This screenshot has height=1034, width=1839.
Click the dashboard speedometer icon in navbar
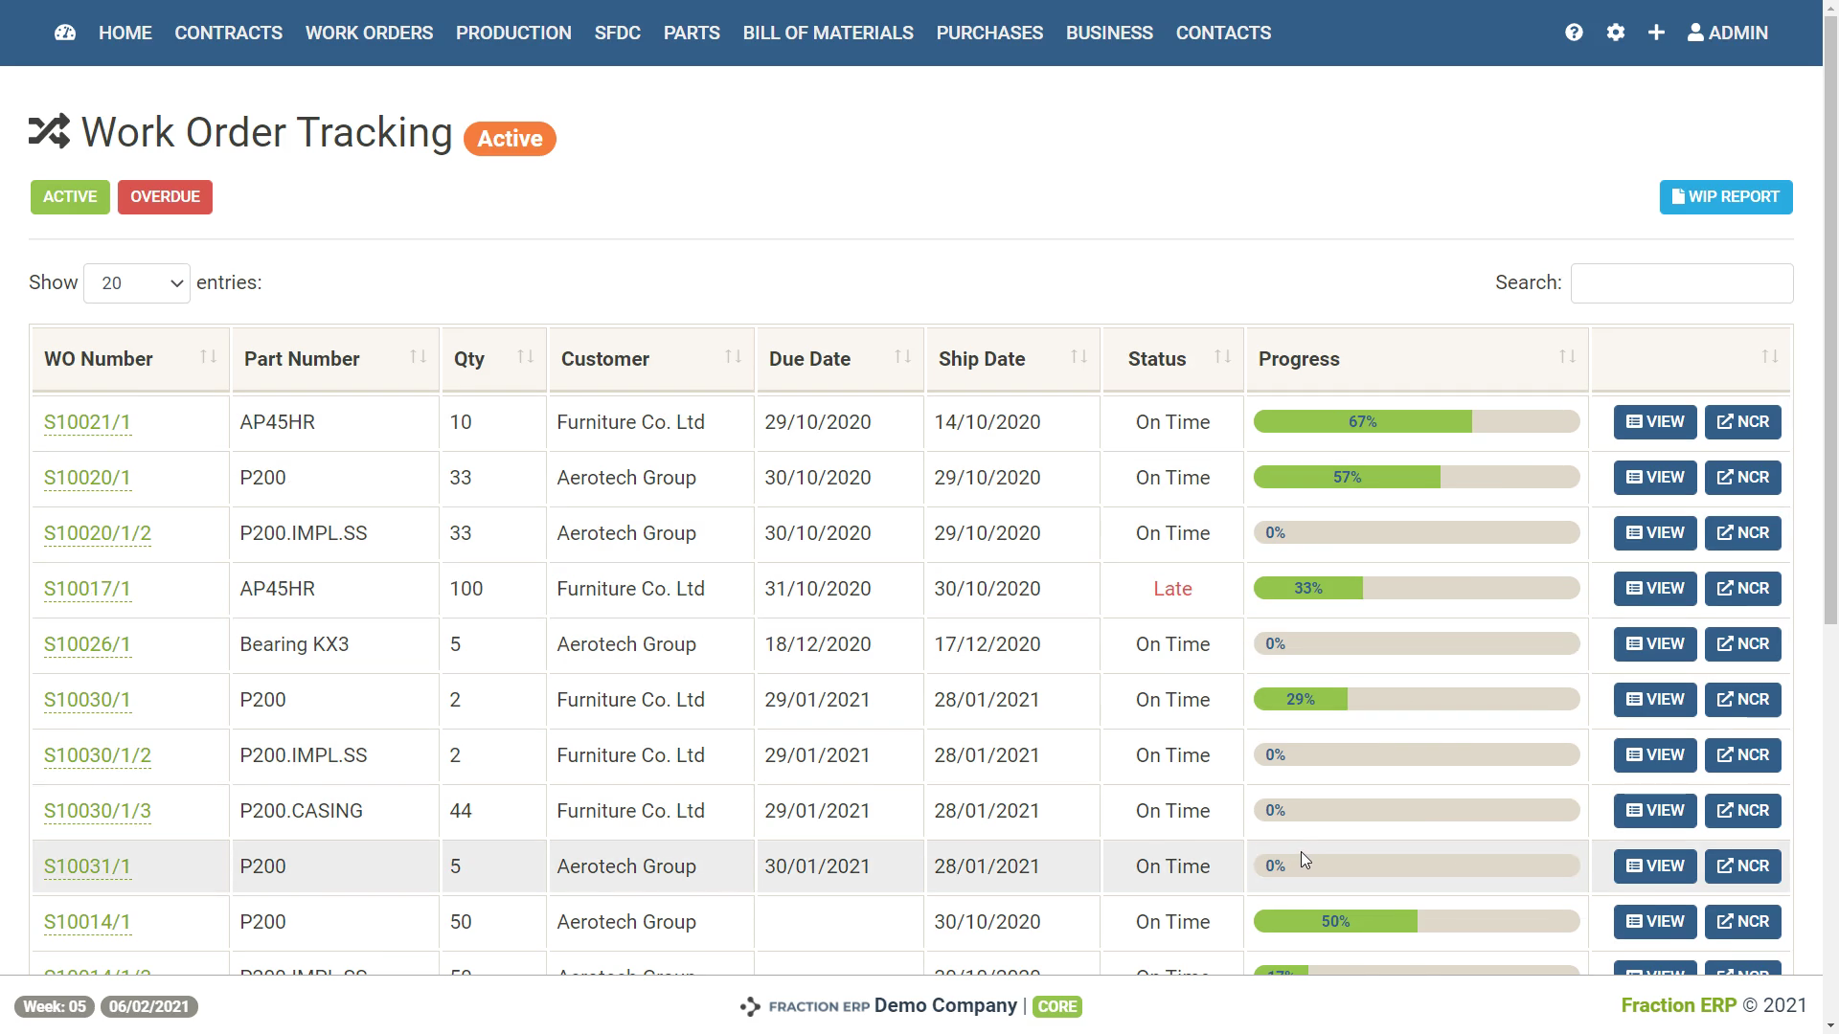(64, 32)
